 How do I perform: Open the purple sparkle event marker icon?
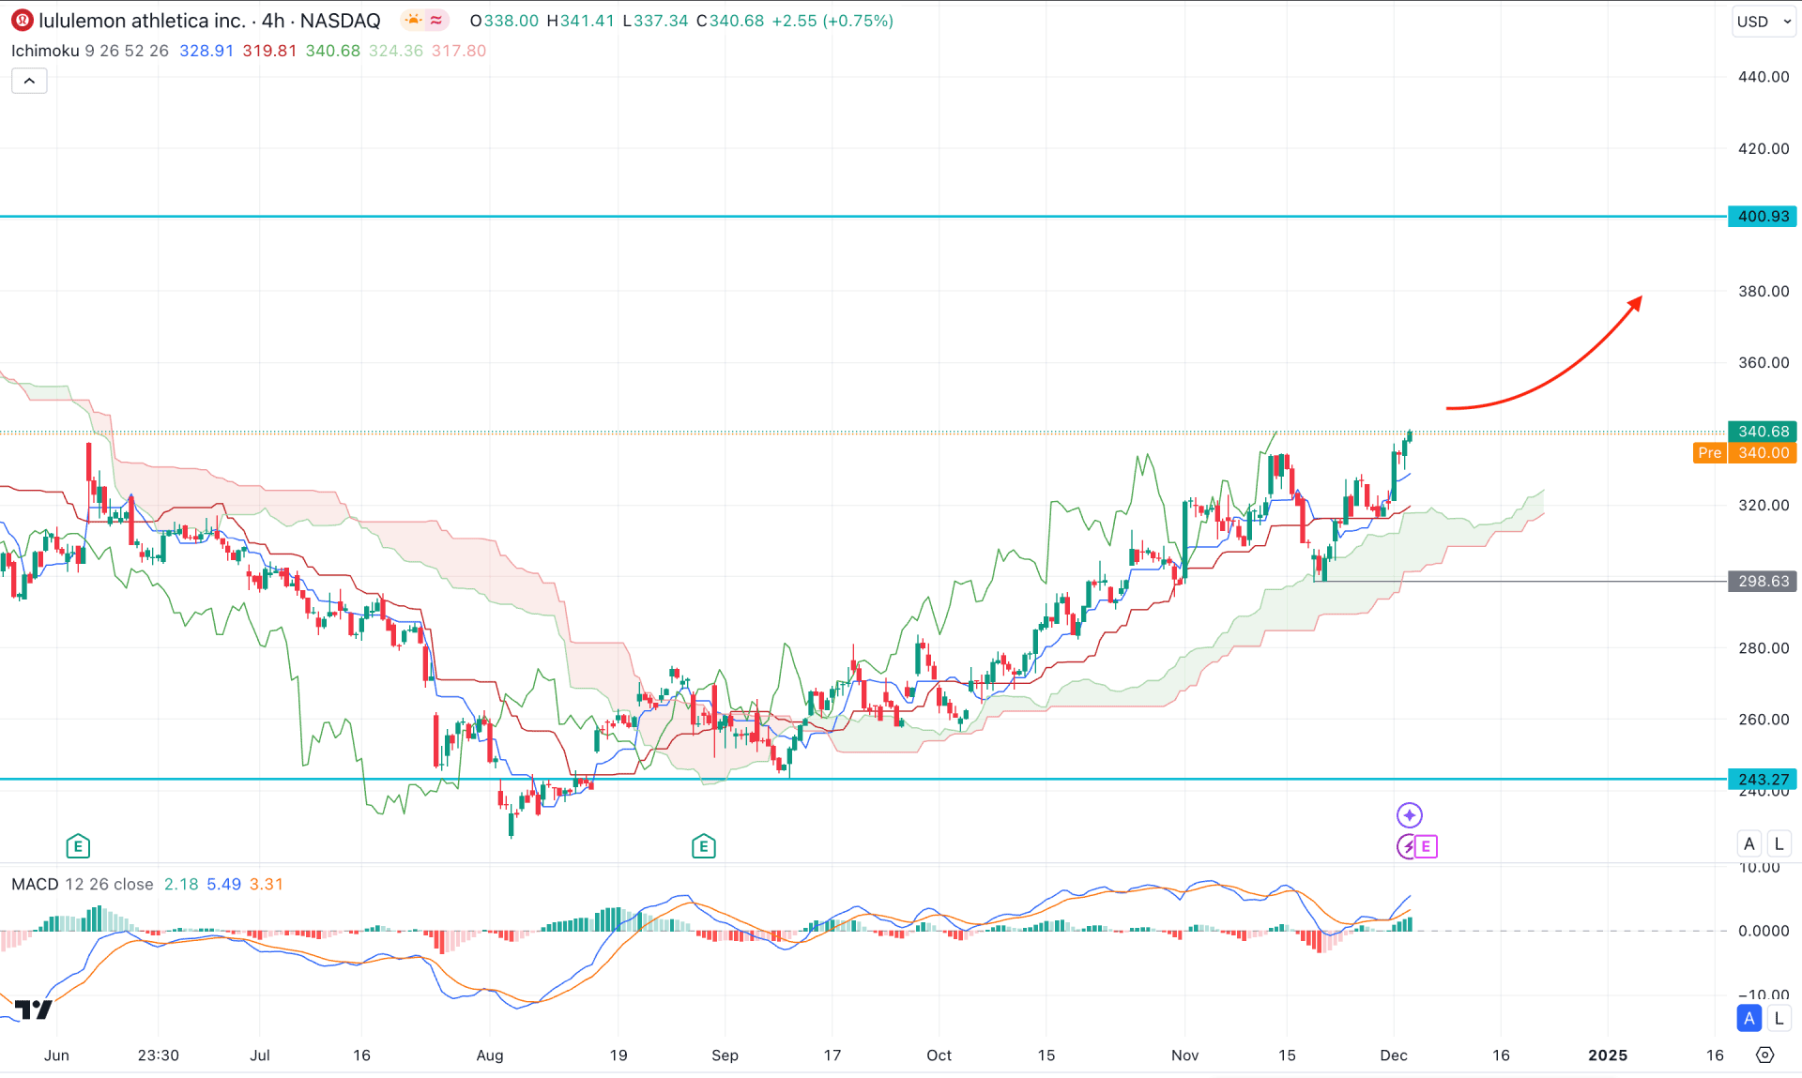coord(1409,815)
